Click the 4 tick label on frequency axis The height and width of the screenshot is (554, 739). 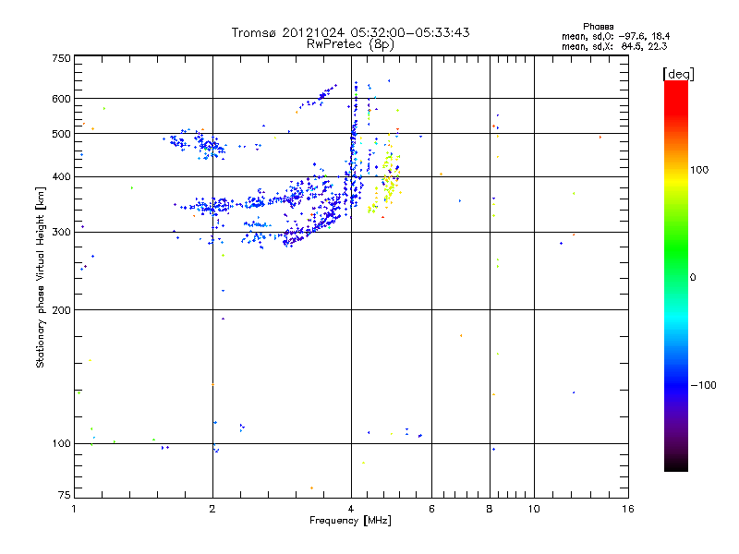(351, 509)
